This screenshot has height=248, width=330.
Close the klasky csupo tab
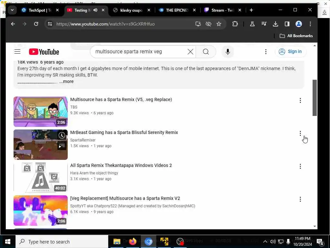click(x=149, y=10)
